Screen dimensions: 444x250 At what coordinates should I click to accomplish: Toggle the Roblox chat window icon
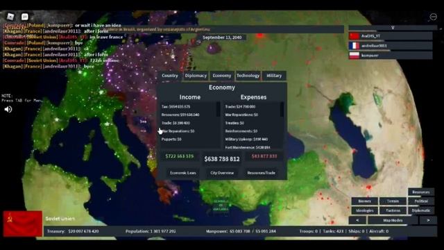click(25, 17)
